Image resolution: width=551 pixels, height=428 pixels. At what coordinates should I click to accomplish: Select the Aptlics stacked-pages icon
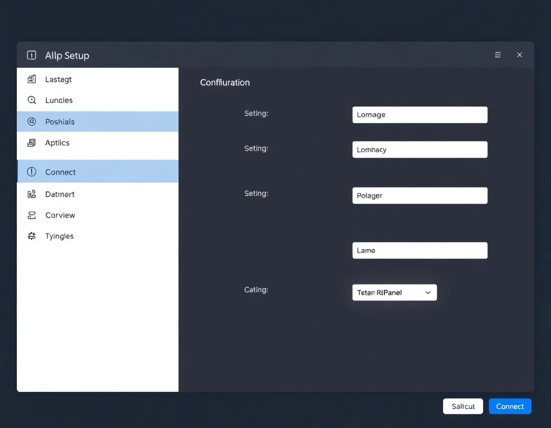point(31,143)
